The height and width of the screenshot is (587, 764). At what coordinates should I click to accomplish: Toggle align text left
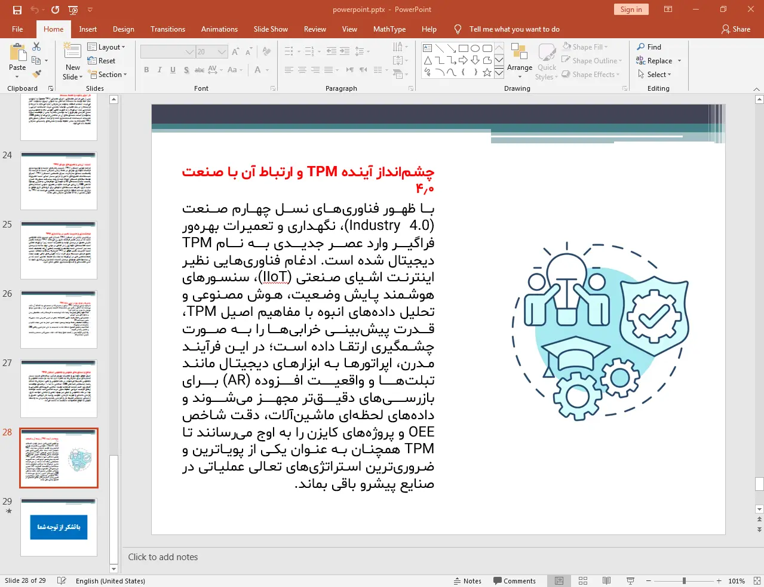click(289, 70)
